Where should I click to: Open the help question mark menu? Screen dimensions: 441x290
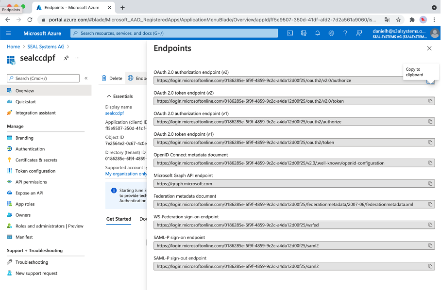pos(345,33)
